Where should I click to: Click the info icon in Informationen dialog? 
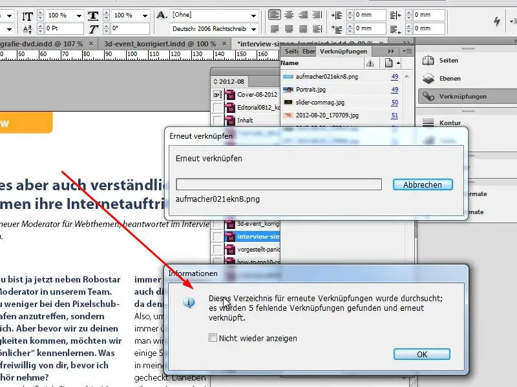[189, 303]
